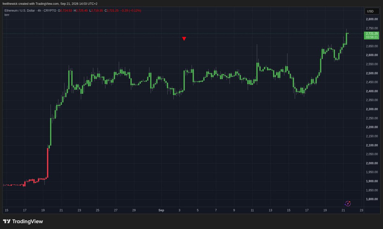Click the '13' date on time axis

270,210
